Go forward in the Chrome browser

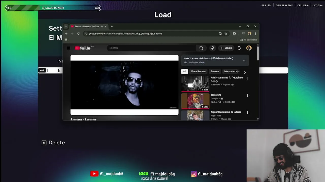[72, 34]
